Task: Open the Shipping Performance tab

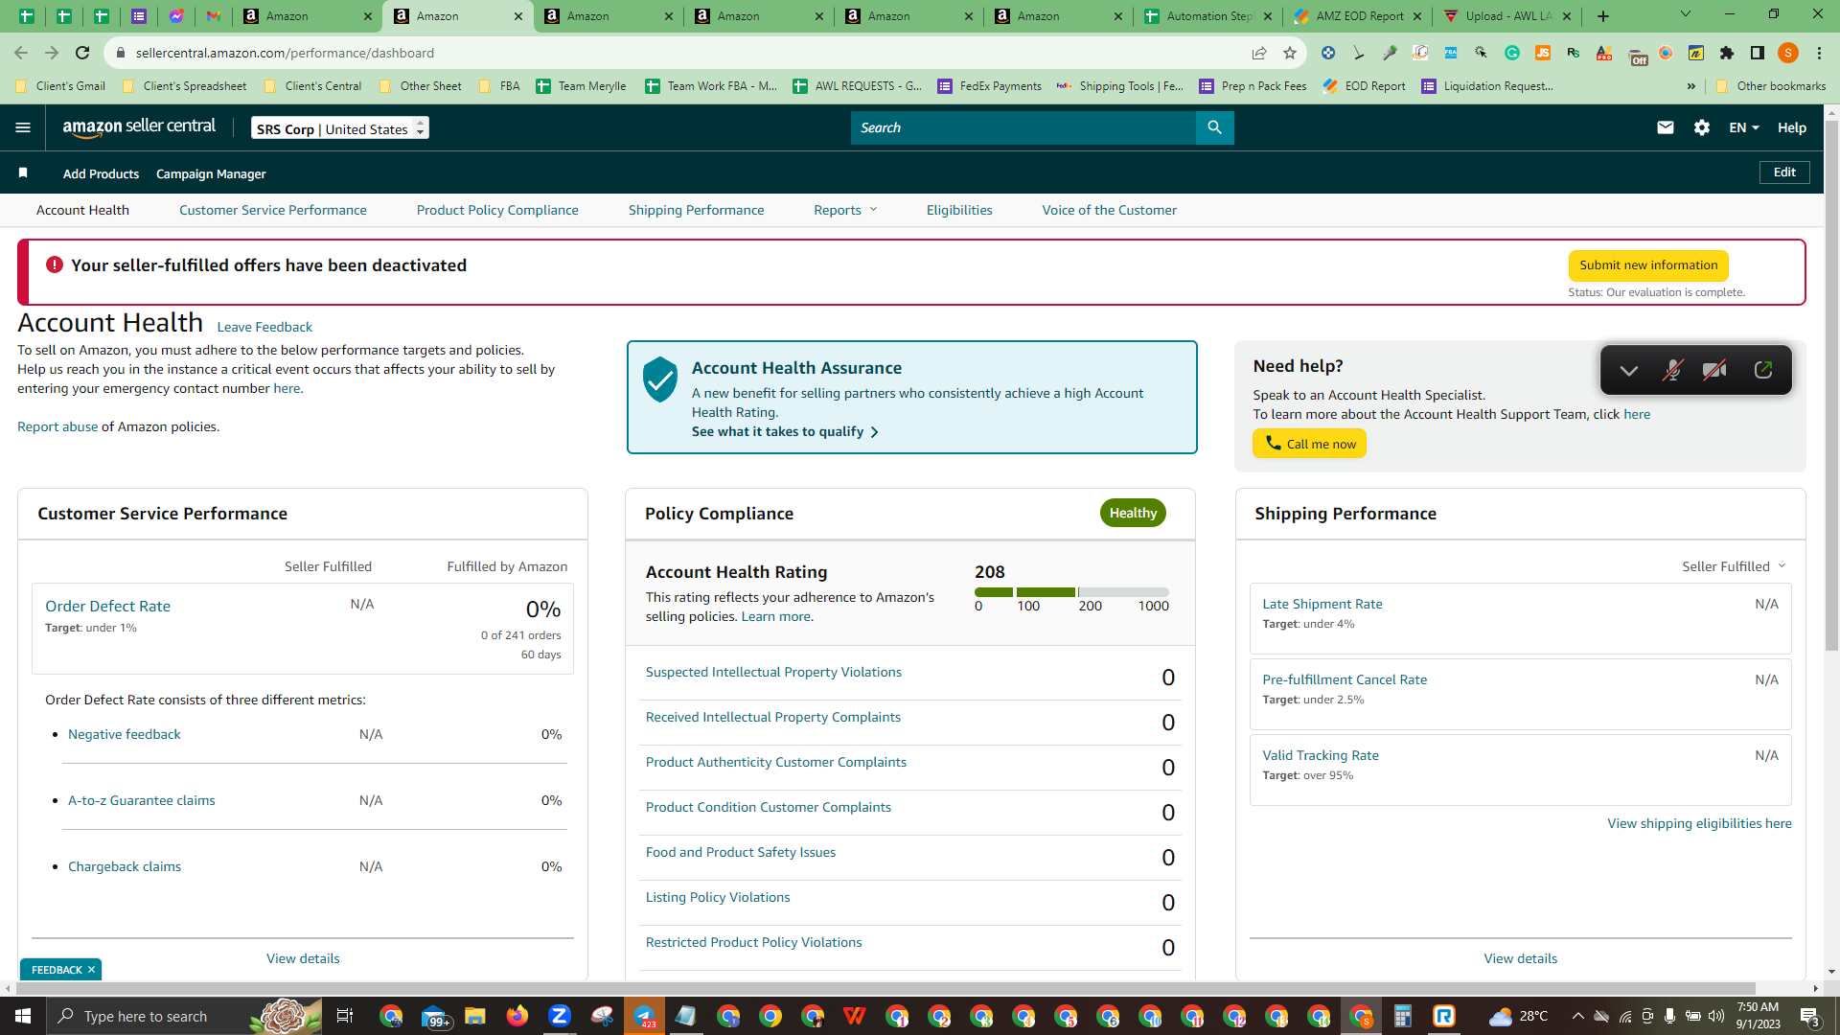Action: (697, 210)
